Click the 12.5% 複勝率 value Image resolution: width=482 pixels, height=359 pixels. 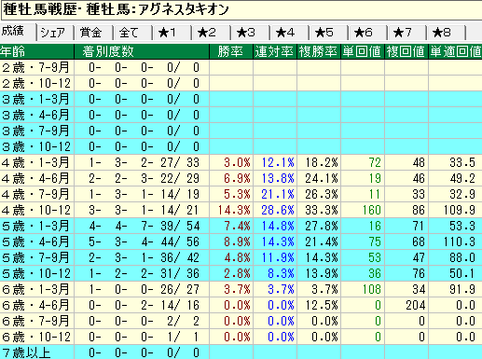322,305
